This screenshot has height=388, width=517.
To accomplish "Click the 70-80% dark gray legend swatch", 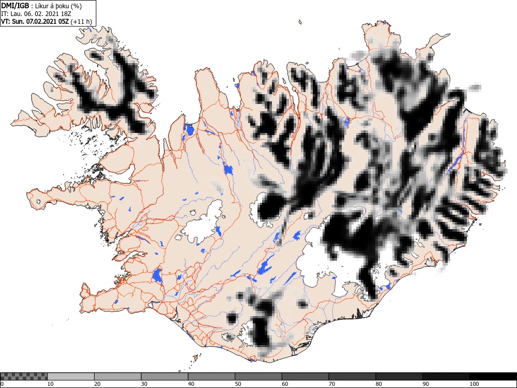I will tap(352, 377).
